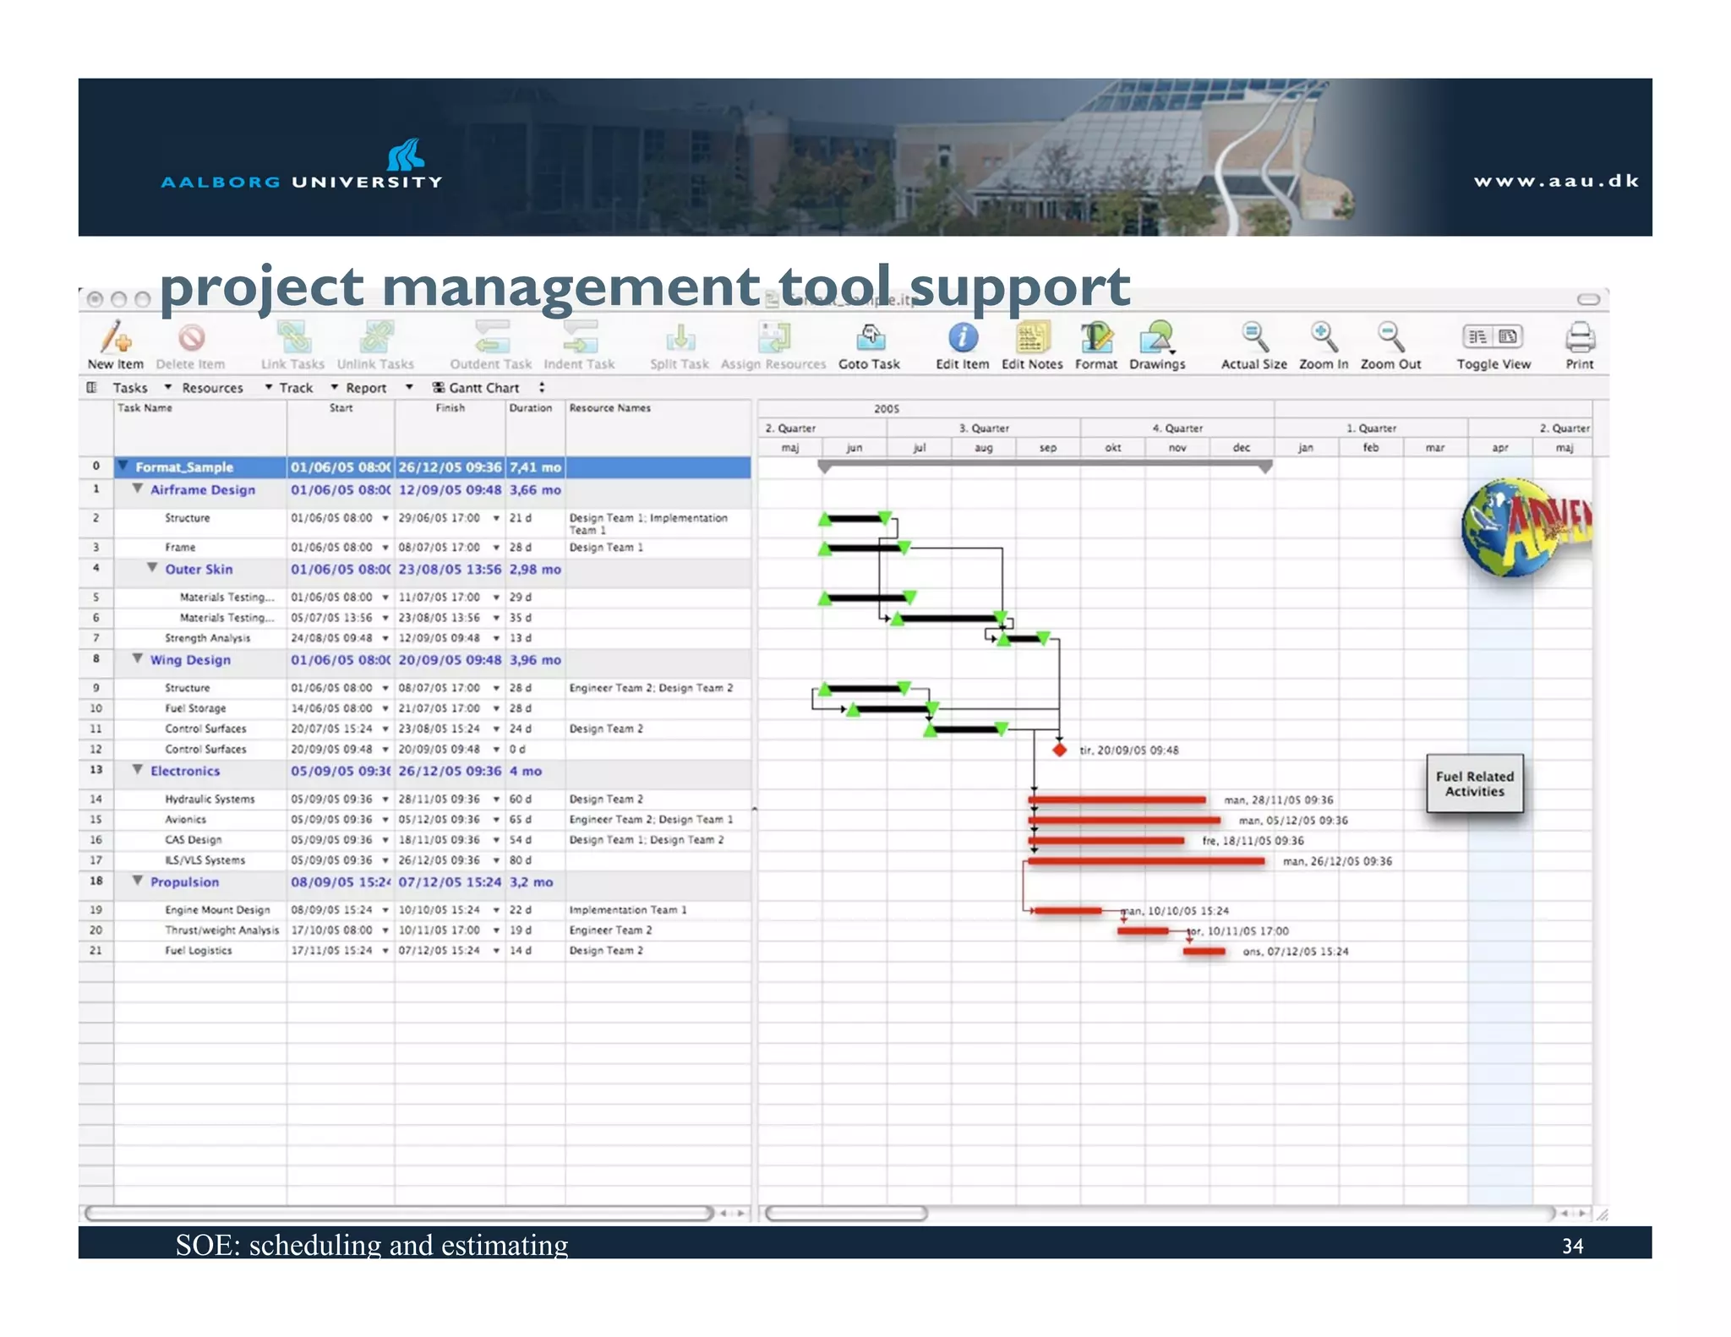Select the Fuel Logistics task
The width and height of the screenshot is (1731, 1337).
[x=198, y=951]
